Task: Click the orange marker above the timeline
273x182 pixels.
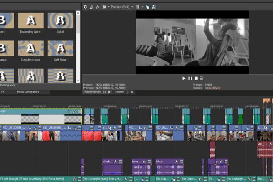Action: click(267, 101)
